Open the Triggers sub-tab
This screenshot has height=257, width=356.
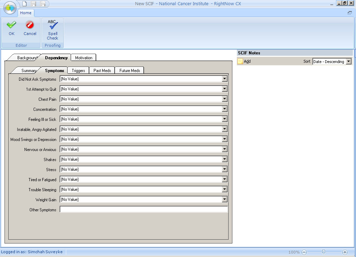point(78,71)
